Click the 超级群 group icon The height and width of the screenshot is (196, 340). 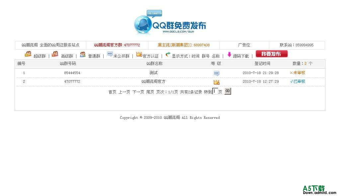(x=28, y=54)
